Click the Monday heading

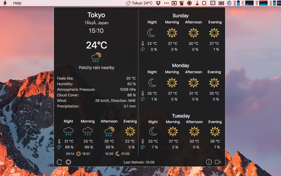181,65
